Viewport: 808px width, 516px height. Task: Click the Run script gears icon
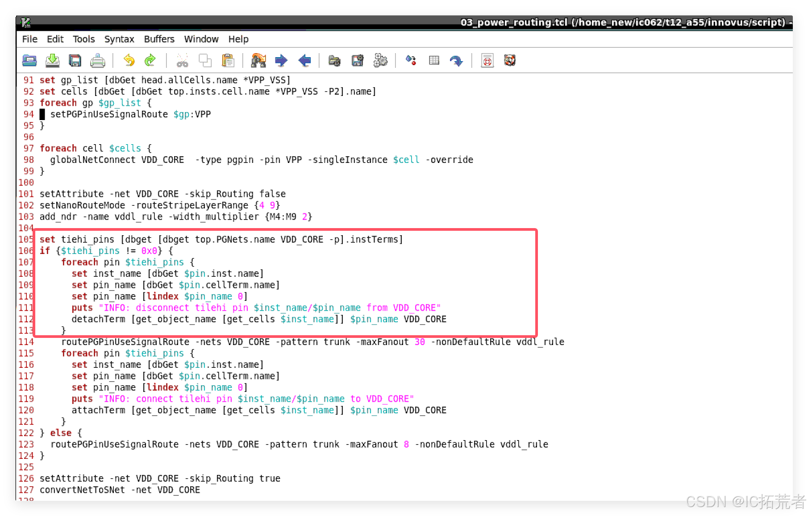pos(380,60)
